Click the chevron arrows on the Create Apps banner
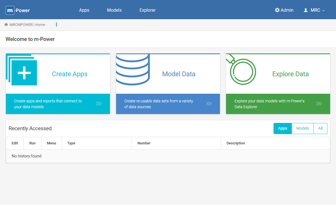Viewport: 336px width, 205px height. click(x=99, y=103)
